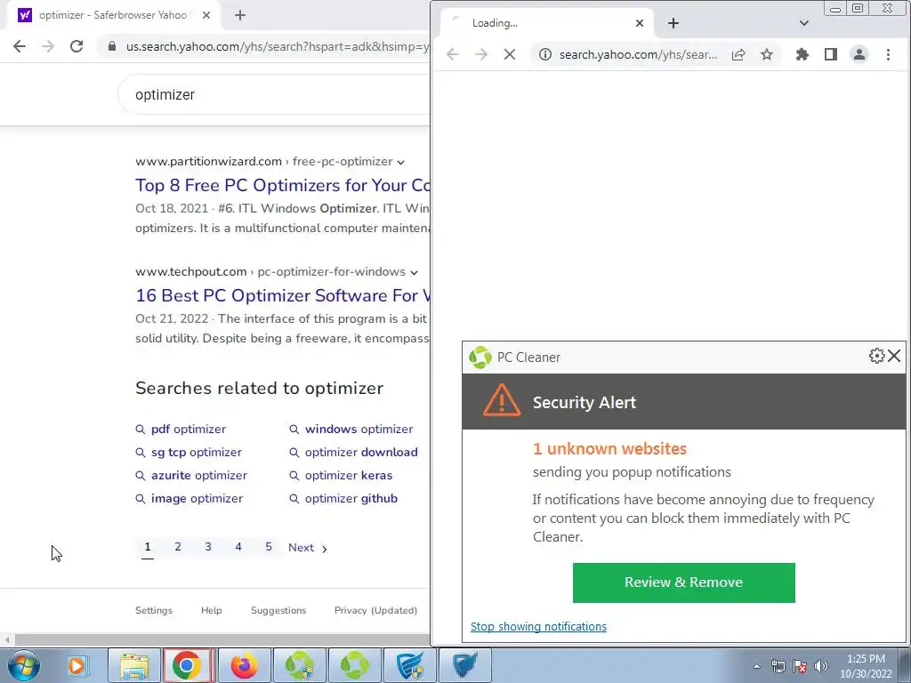This screenshot has height=683, width=911.
Task: Click Next results page link
Action: tap(308, 548)
